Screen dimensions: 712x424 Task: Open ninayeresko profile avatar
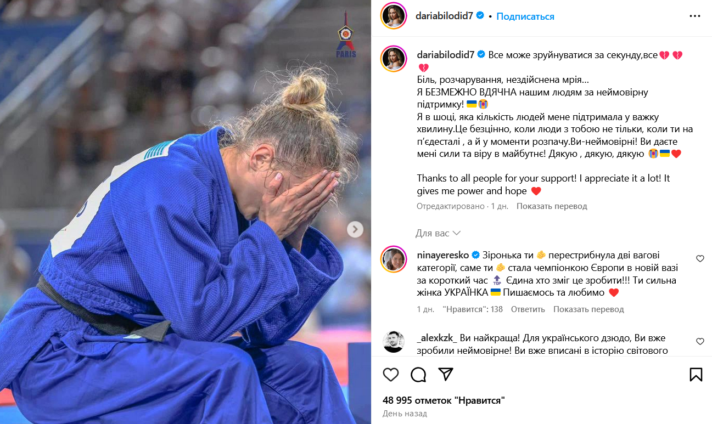point(393,259)
